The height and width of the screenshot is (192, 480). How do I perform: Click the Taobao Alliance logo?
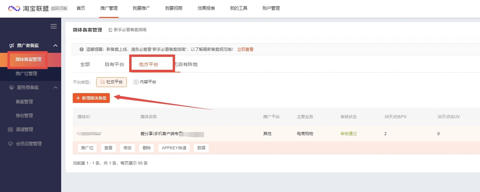point(29,8)
